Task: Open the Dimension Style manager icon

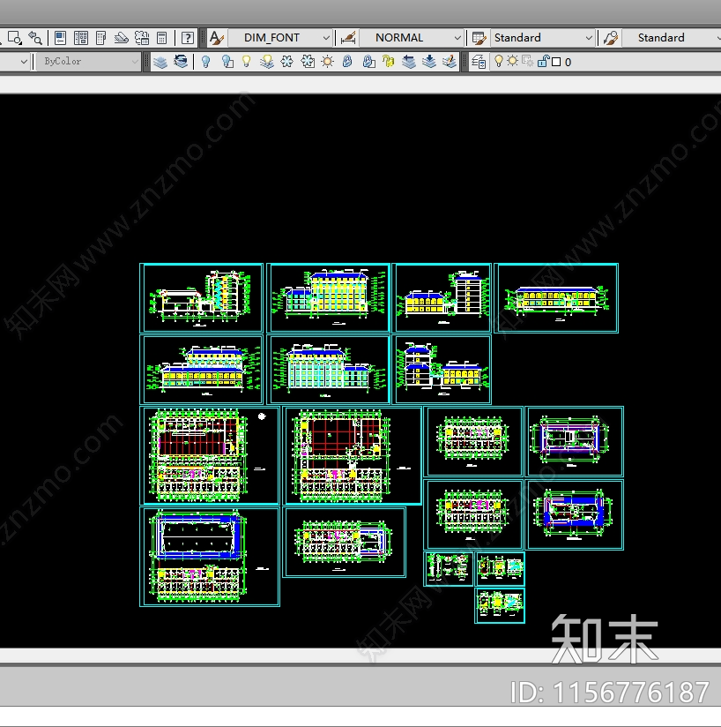Action: pos(348,38)
